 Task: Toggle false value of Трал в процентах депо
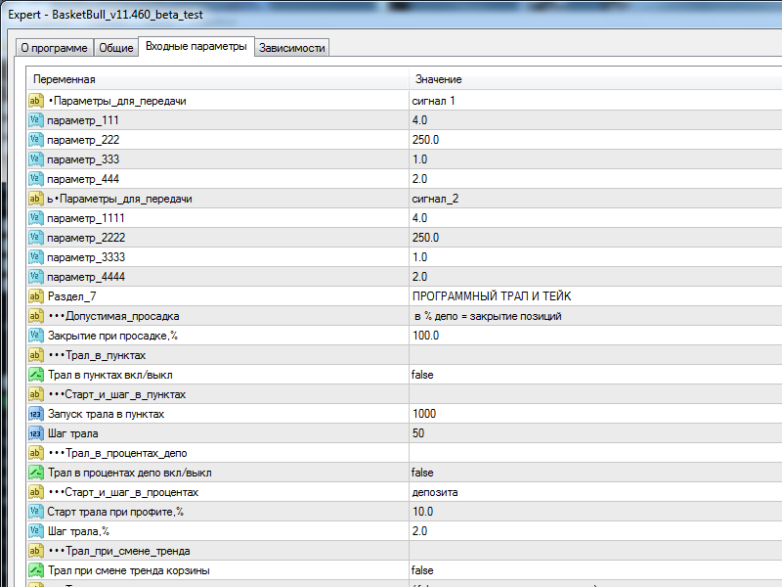click(x=422, y=473)
